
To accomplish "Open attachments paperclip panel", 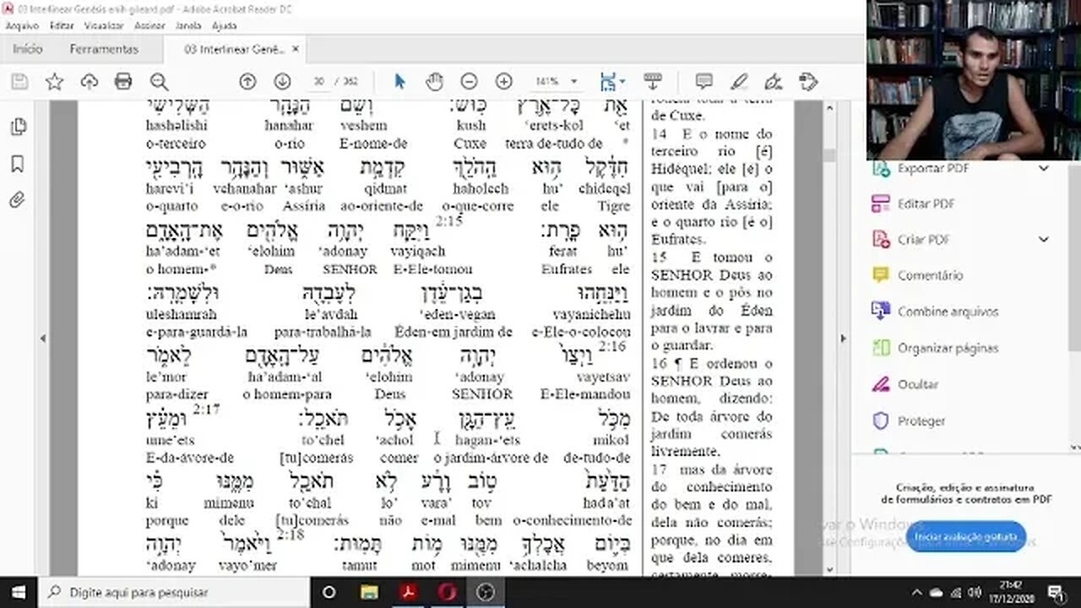I will click(17, 200).
